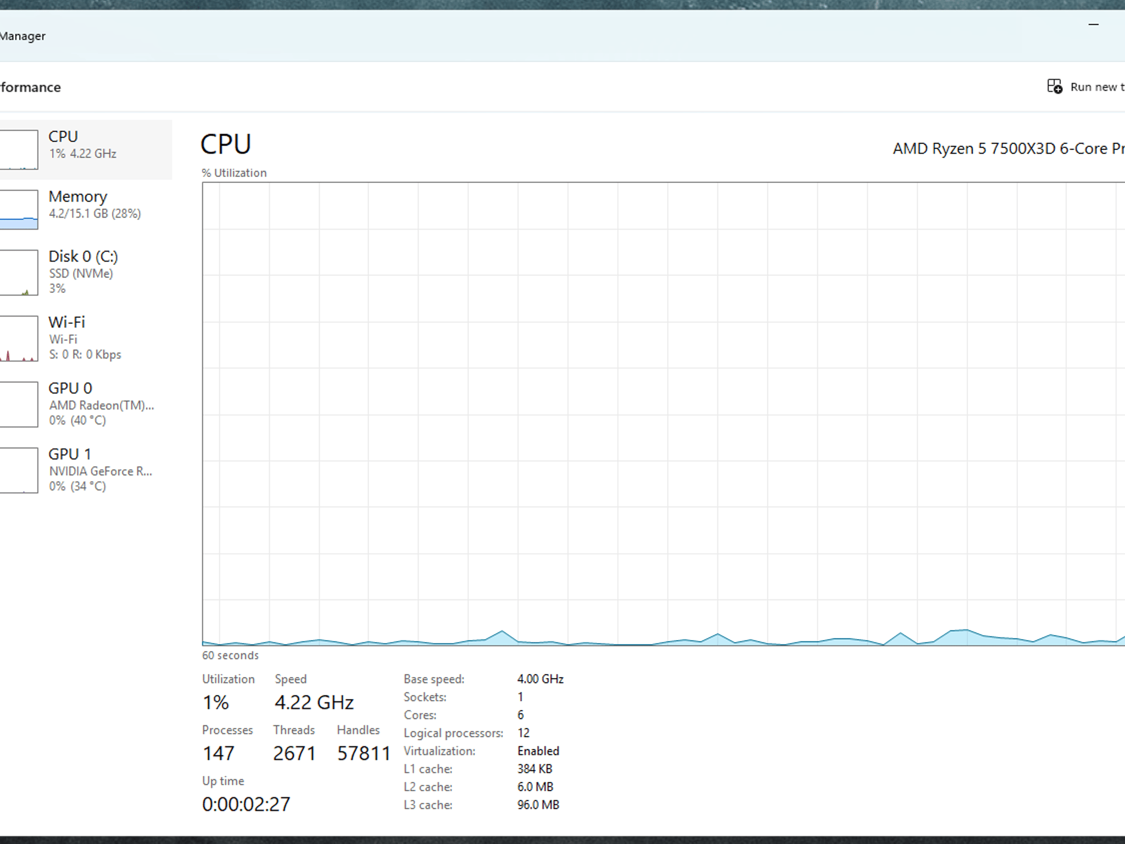
Task: Click the % Utilization graph label
Action: [234, 173]
